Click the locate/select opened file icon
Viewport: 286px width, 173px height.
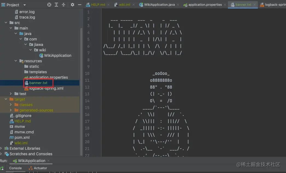click(x=49, y=5)
